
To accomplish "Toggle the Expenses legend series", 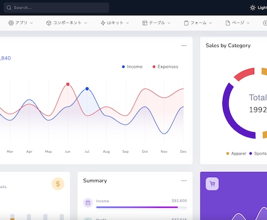I will (165, 67).
